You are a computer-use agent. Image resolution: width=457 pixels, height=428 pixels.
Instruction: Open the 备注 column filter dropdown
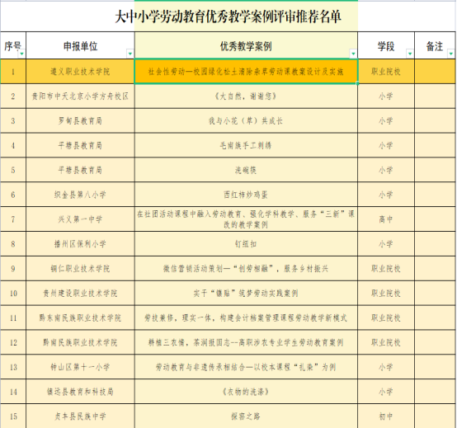pyautogui.click(x=451, y=54)
